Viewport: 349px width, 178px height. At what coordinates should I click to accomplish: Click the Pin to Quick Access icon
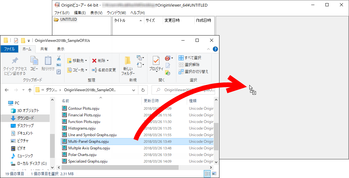(15, 60)
